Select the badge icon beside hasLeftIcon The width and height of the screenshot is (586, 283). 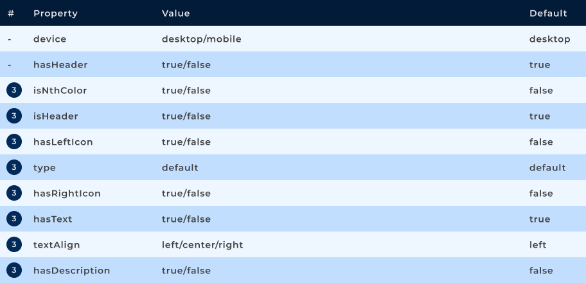[x=14, y=142]
